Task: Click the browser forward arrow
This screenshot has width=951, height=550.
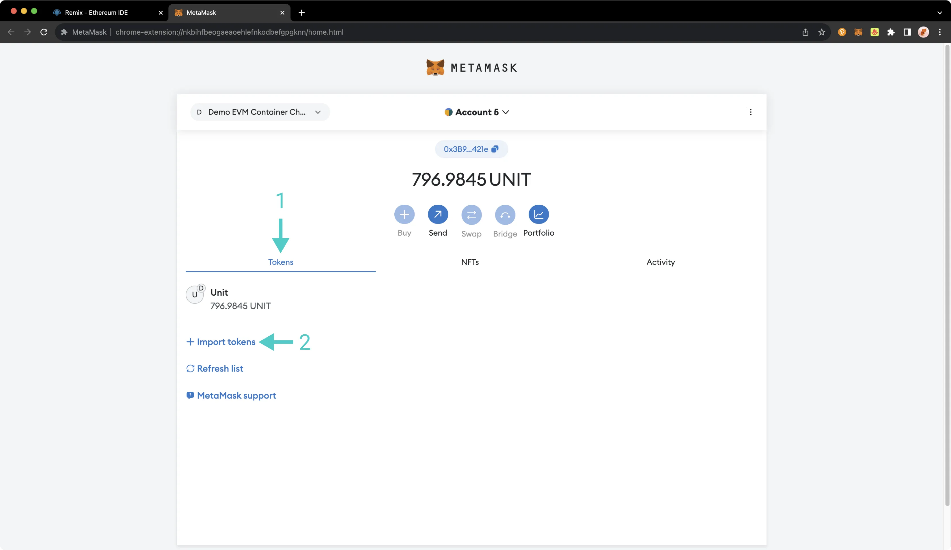Action: (27, 32)
